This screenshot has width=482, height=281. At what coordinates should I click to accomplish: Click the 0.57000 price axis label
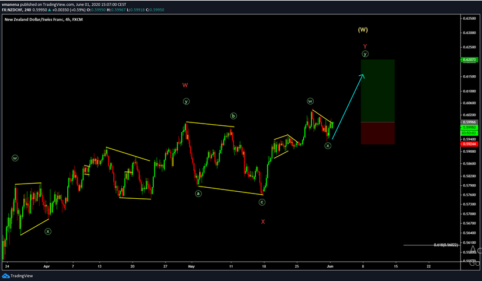coord(469,214)
